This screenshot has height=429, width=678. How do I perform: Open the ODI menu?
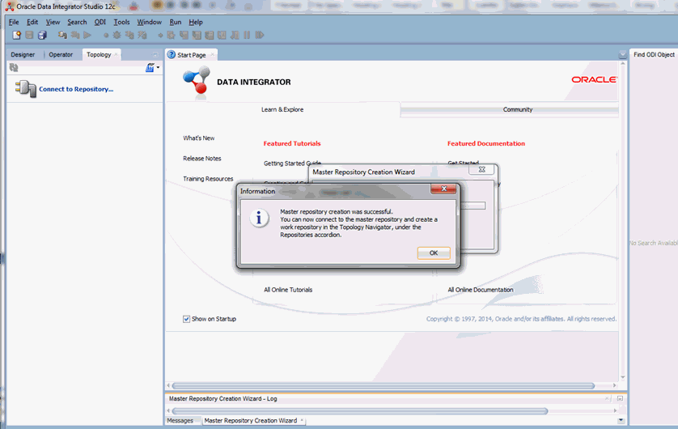(x=100, y=22)
